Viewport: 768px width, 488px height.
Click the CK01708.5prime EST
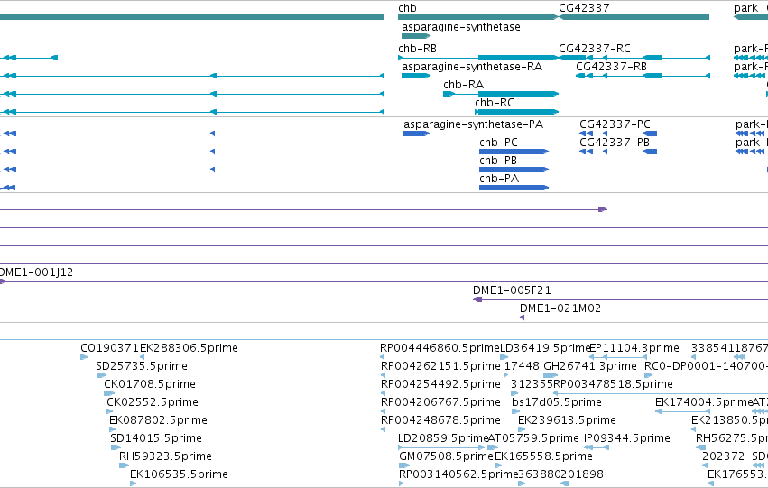(x=108, y=393)
